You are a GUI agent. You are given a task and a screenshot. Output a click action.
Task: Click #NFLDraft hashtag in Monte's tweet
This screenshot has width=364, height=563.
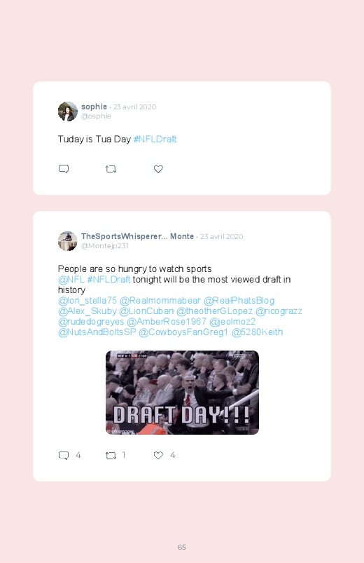pyautogui.click(x=108, y=279)
